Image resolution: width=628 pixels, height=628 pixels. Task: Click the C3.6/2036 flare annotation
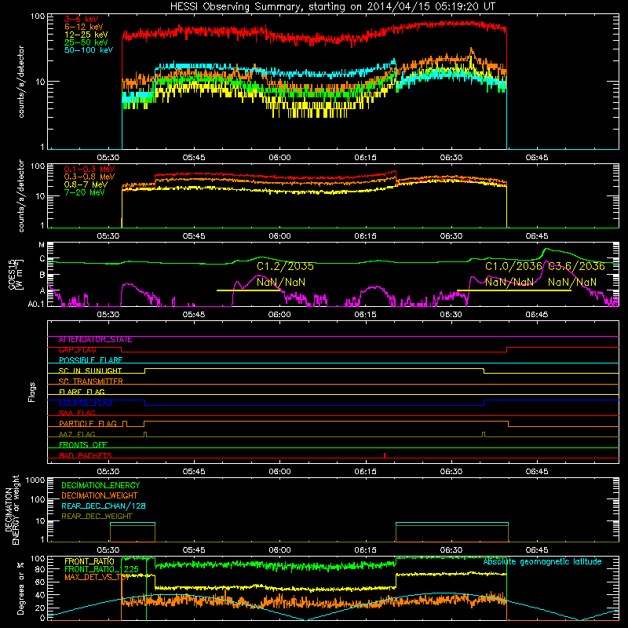(576, 266)
